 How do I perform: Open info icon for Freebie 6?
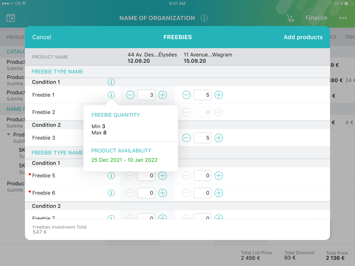[x=111, y=193]
